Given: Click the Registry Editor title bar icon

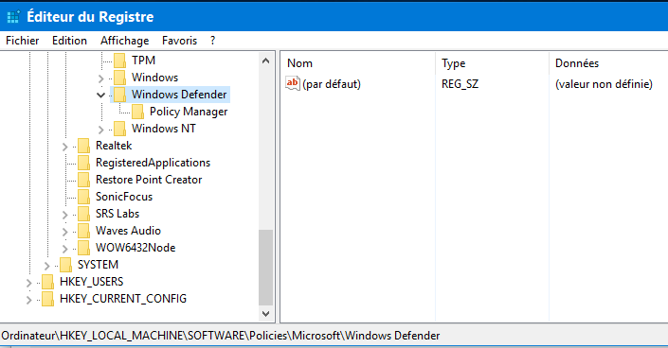Looking at the screenshot, I should [13, 17].
